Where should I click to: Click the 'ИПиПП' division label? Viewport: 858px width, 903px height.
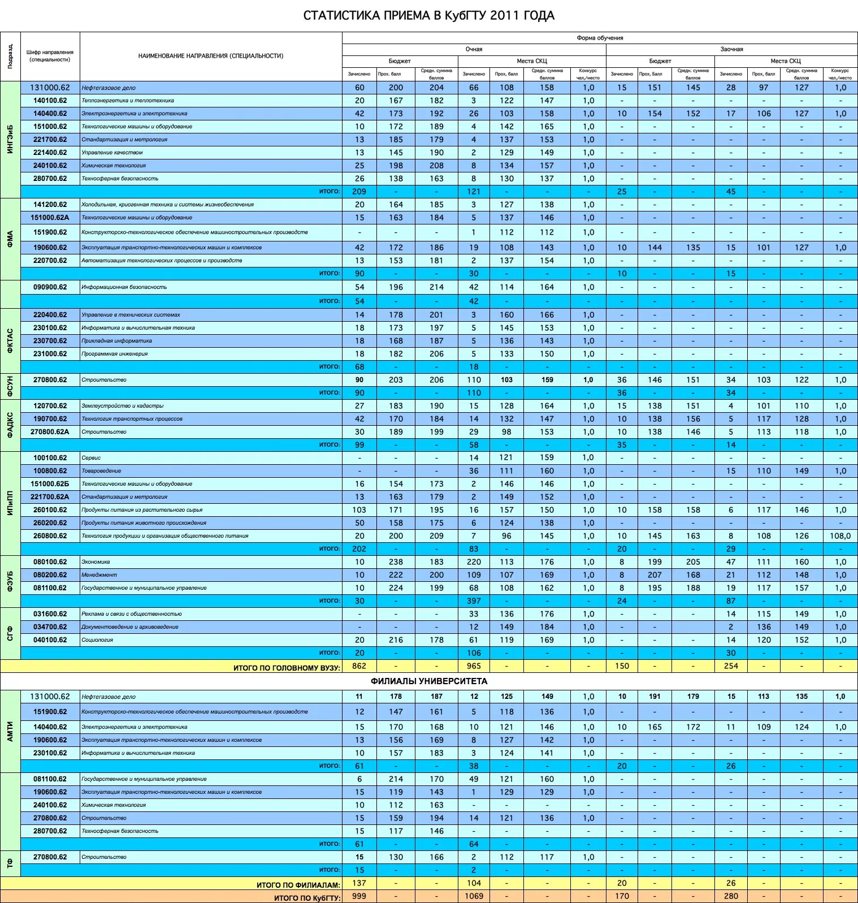tap(10, 503)
